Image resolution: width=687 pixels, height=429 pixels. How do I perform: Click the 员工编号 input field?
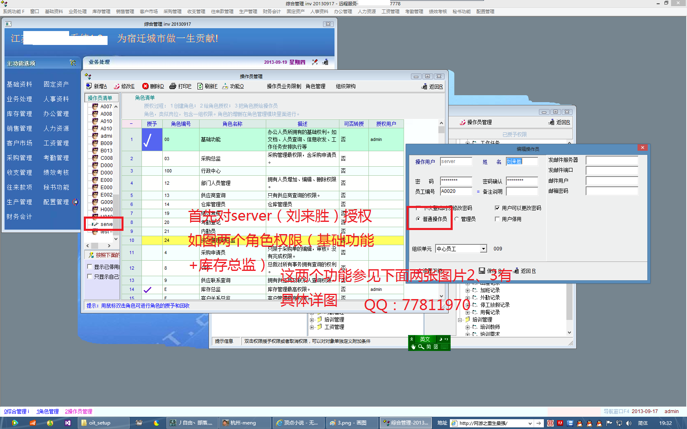pyautogui.click(x=456, y=191)
